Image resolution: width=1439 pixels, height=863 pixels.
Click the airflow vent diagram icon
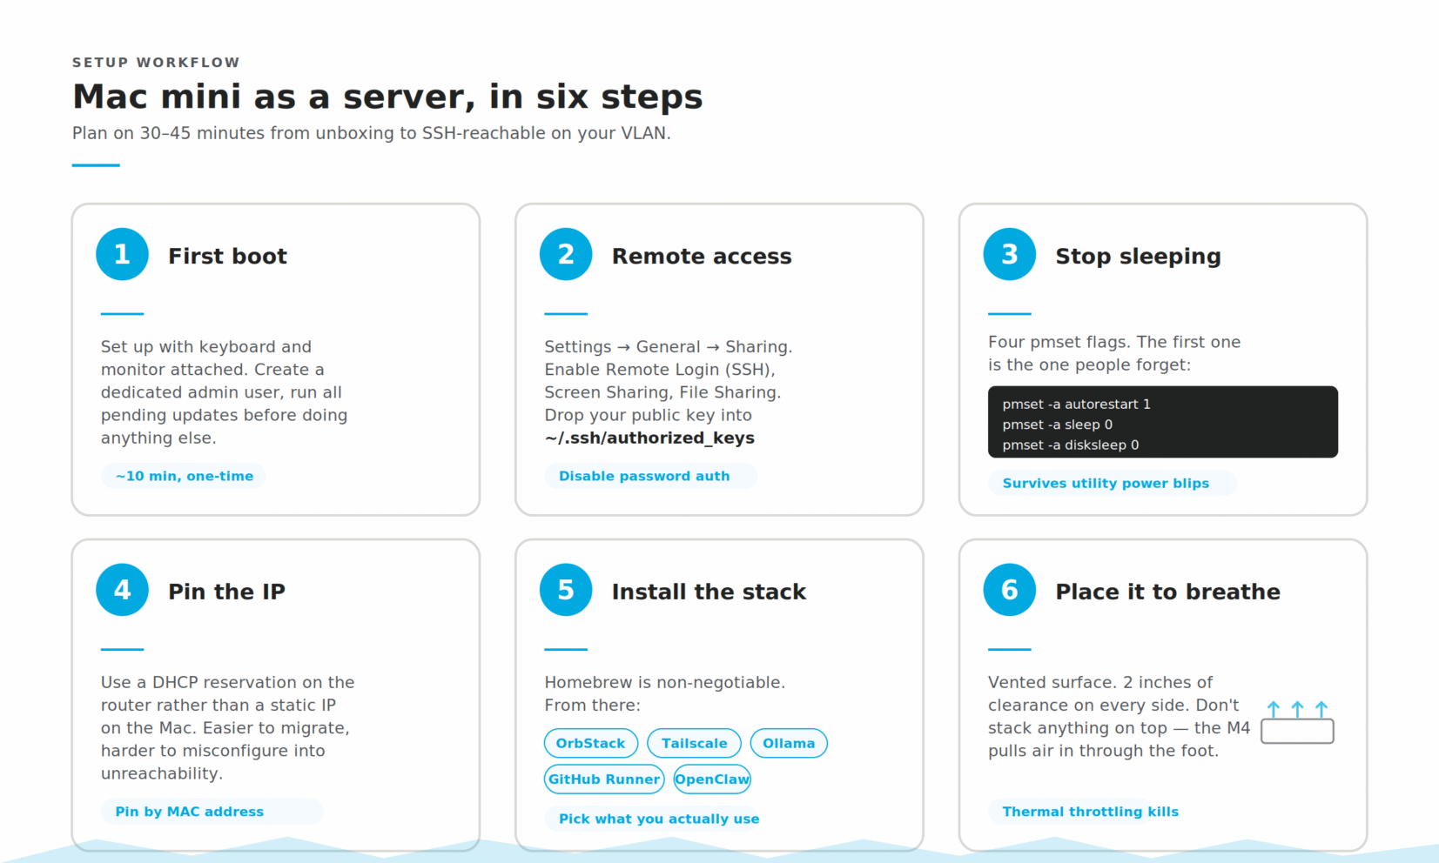(1297, 722)
